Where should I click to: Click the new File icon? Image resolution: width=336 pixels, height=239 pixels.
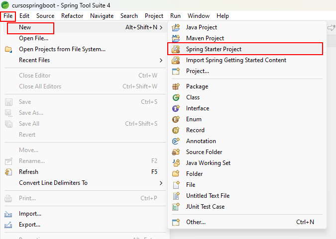tap(176, 185)
